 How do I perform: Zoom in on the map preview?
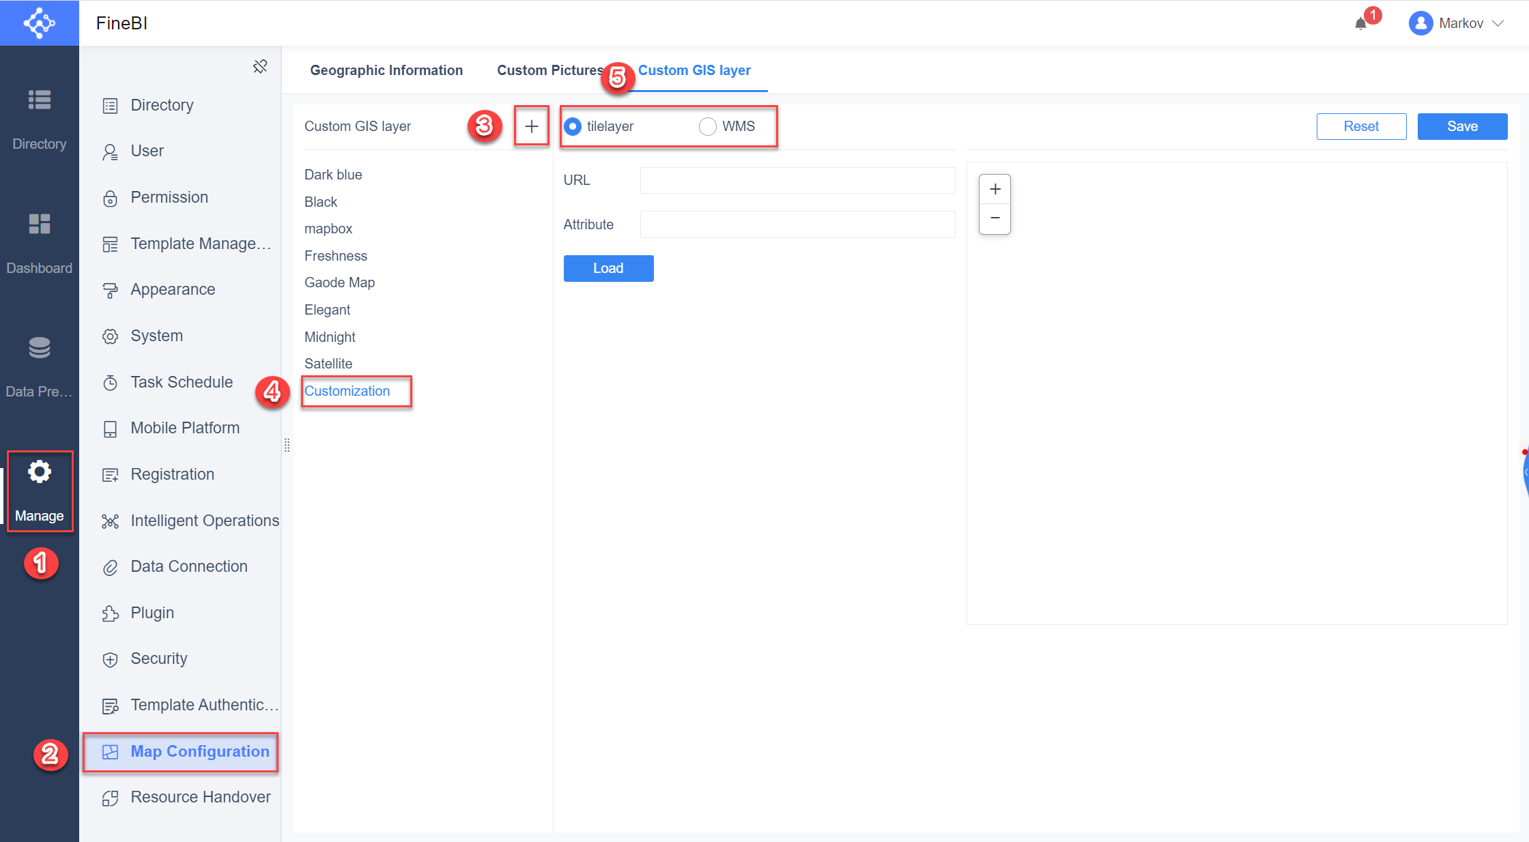point(995,189)
